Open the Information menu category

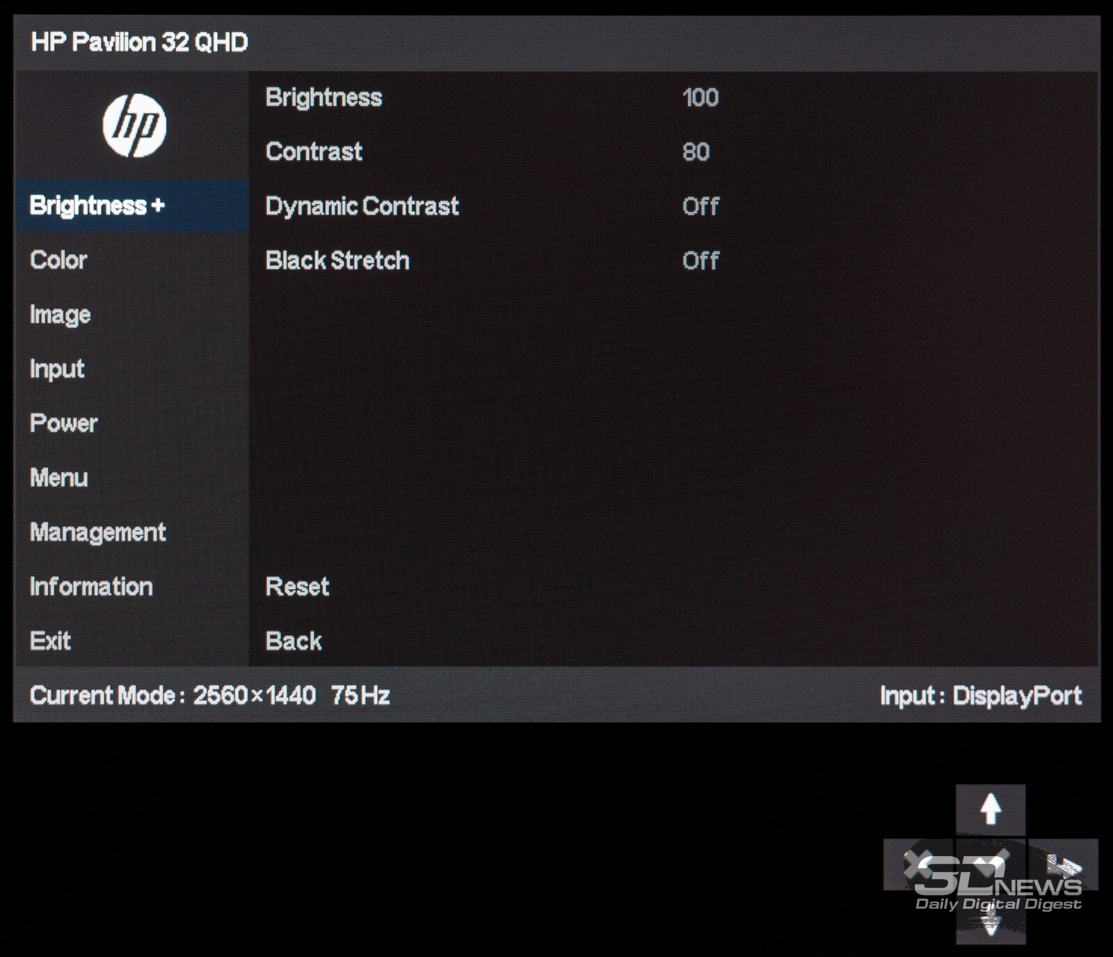pos(131,586)
